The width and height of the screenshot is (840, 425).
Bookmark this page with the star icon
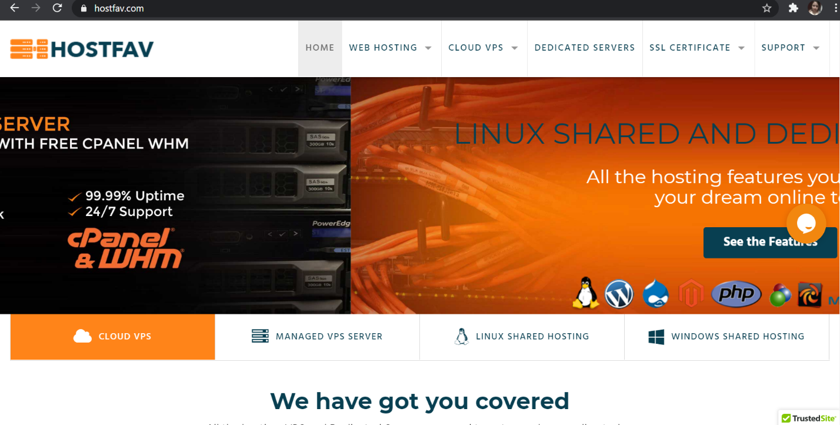click(x=766, y=8)
